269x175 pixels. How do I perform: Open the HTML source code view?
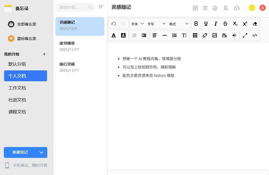click(x=255, y=35)
